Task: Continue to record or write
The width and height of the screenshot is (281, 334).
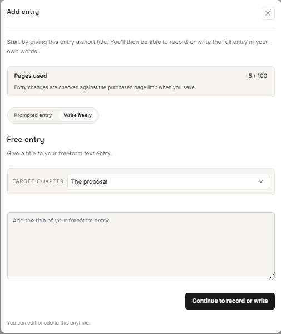Action: (x=230, y=301)
